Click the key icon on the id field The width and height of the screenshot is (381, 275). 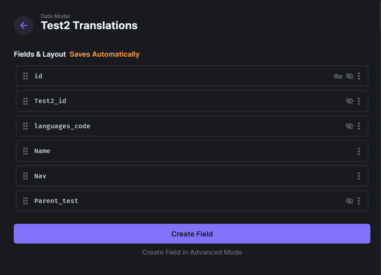(338, 76)
